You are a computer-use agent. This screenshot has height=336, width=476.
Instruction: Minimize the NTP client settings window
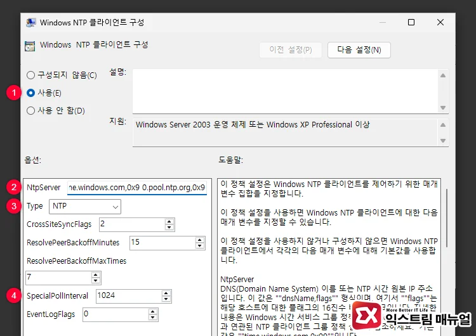tap(383, 22)
